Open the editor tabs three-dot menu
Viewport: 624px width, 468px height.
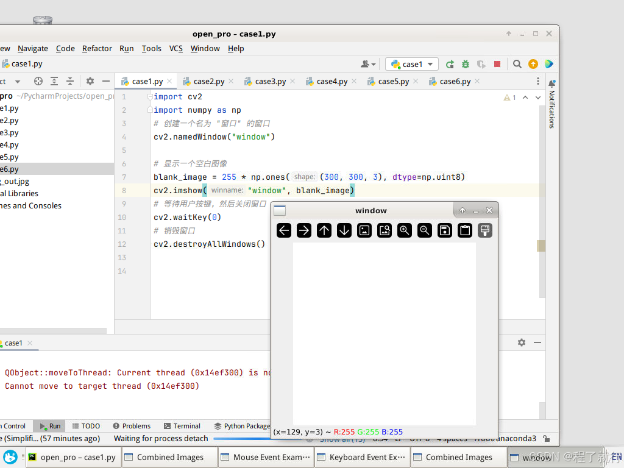[x=537, y=81]
